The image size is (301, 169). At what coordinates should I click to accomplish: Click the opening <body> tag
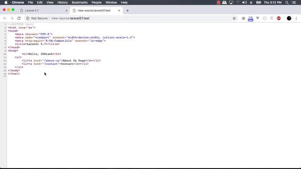pos(13,51)
